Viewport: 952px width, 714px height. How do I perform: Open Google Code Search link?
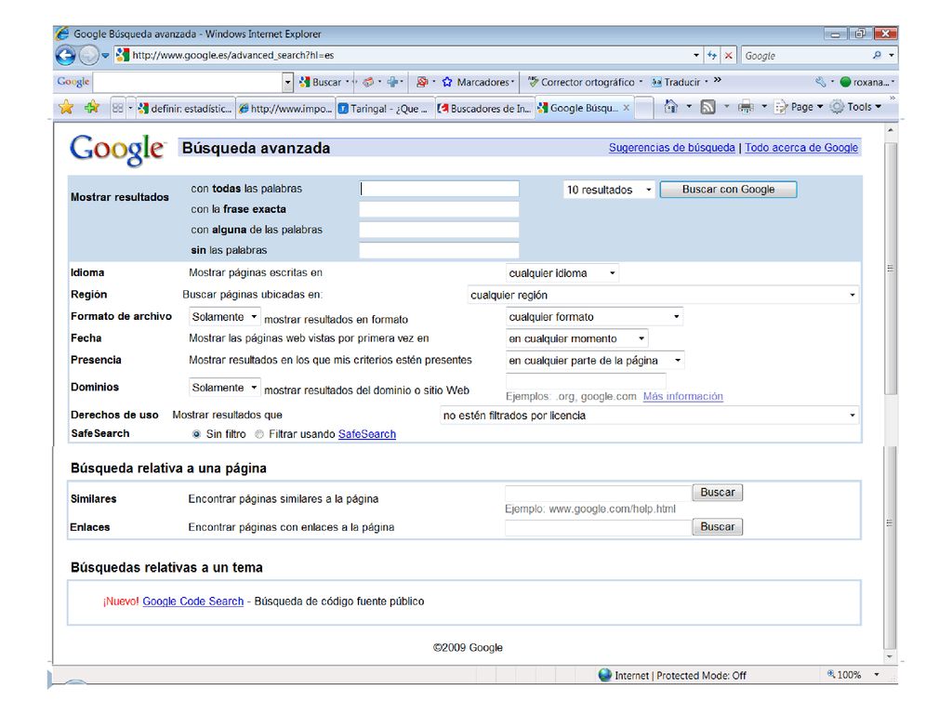[193, 602]
